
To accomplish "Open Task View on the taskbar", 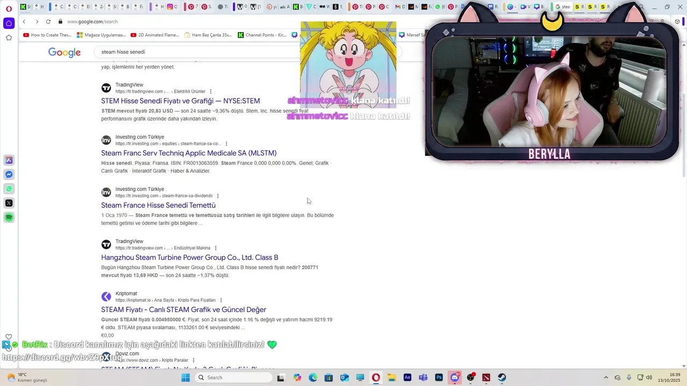I will [x=281, y=377].
